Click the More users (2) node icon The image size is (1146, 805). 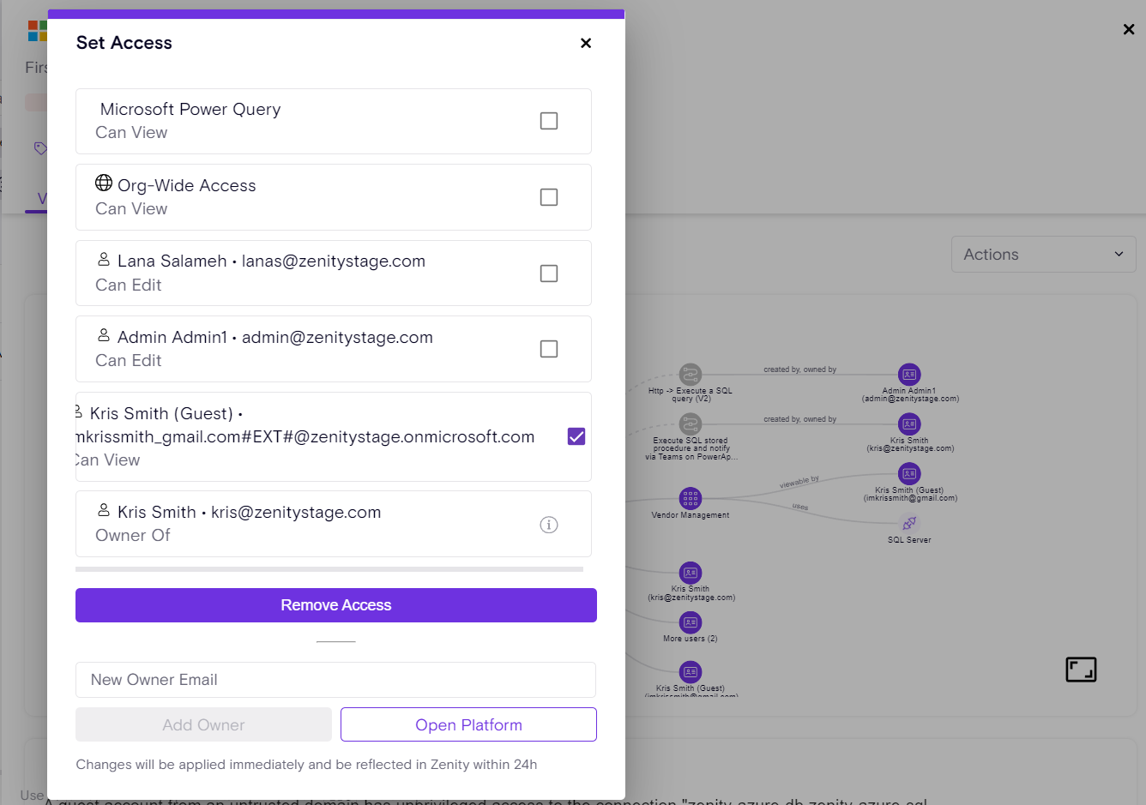(691, 622)
